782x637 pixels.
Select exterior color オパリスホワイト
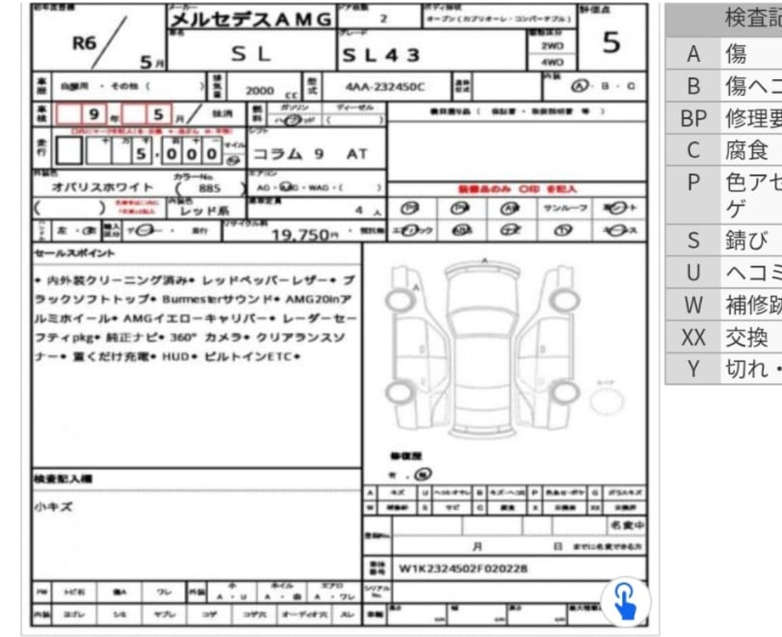[103, 188]
